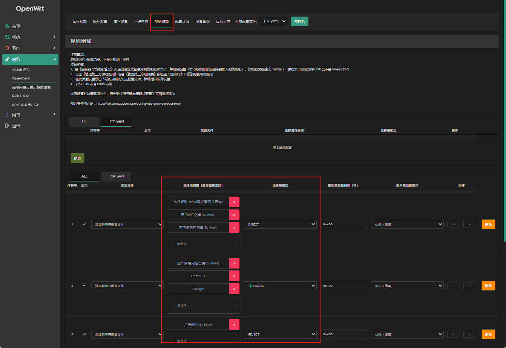Viewport: 506px width, 348px height.
Task: Open ACME 证书 in the services submenu
Action: click(x=21, y=70)
